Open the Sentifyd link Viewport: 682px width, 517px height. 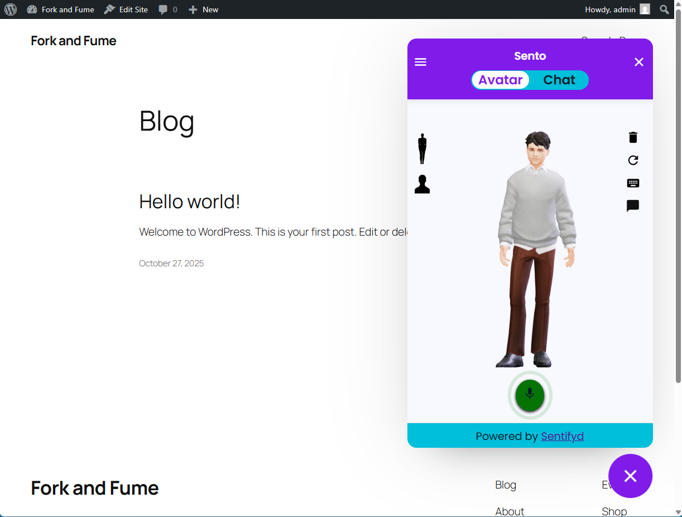point(562,436)
